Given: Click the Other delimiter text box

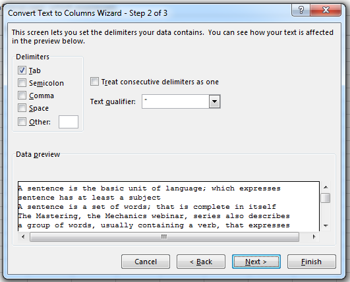Looking at the screenshot, I should tap(69, 122).
